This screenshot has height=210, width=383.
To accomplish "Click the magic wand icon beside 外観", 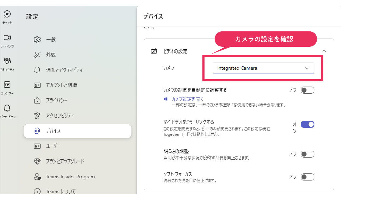I will [37, 55].
